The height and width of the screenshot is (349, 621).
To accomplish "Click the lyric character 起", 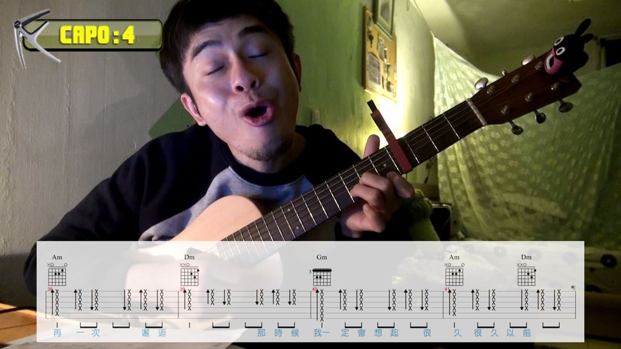I will [x=394, y=333].
